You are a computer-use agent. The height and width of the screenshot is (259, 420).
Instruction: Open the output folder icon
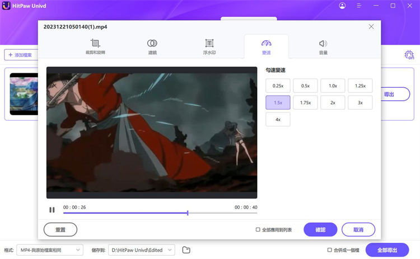coord(186,250)
